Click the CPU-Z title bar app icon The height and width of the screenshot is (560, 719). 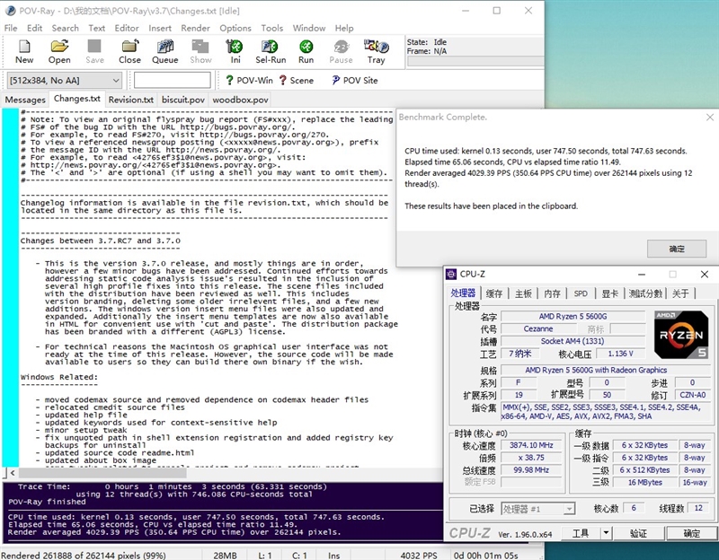451,274
